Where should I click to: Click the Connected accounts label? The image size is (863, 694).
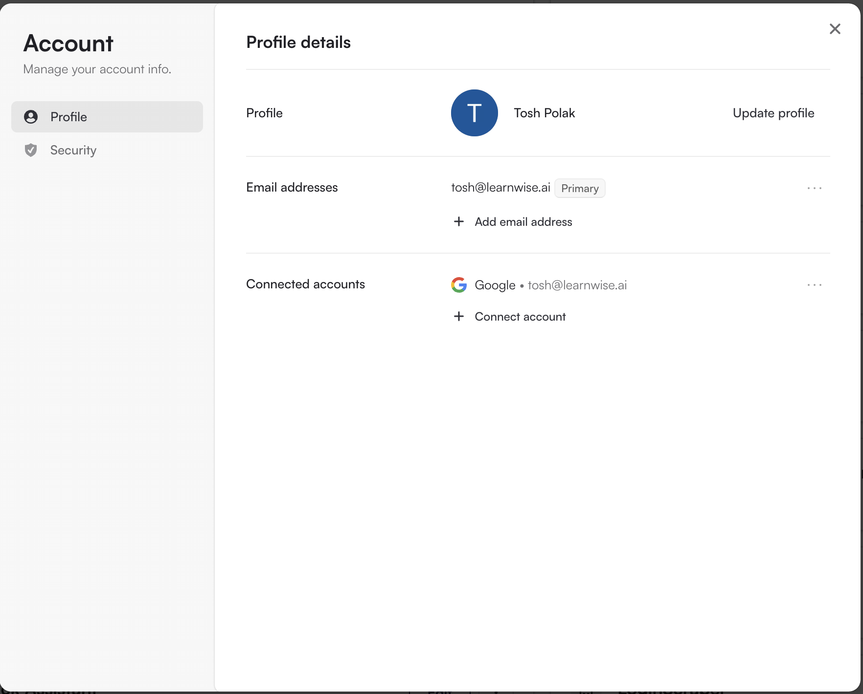[x=305, y=284]
